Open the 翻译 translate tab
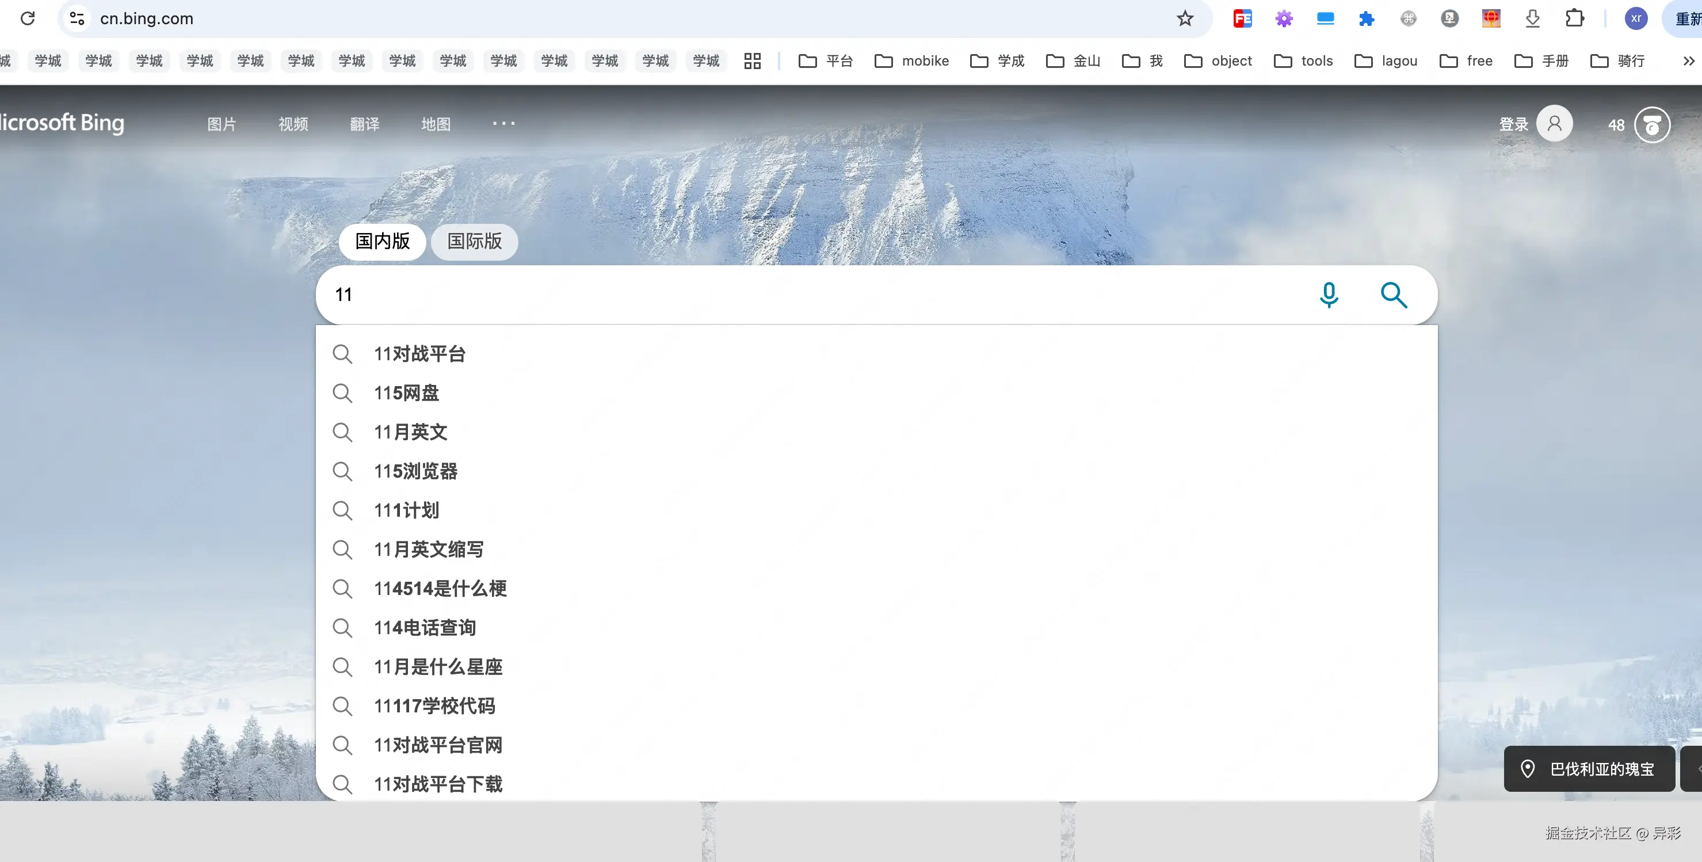The height and width of the screenshot is (862, 1702). pyautogui.click(x=364, y=124)
